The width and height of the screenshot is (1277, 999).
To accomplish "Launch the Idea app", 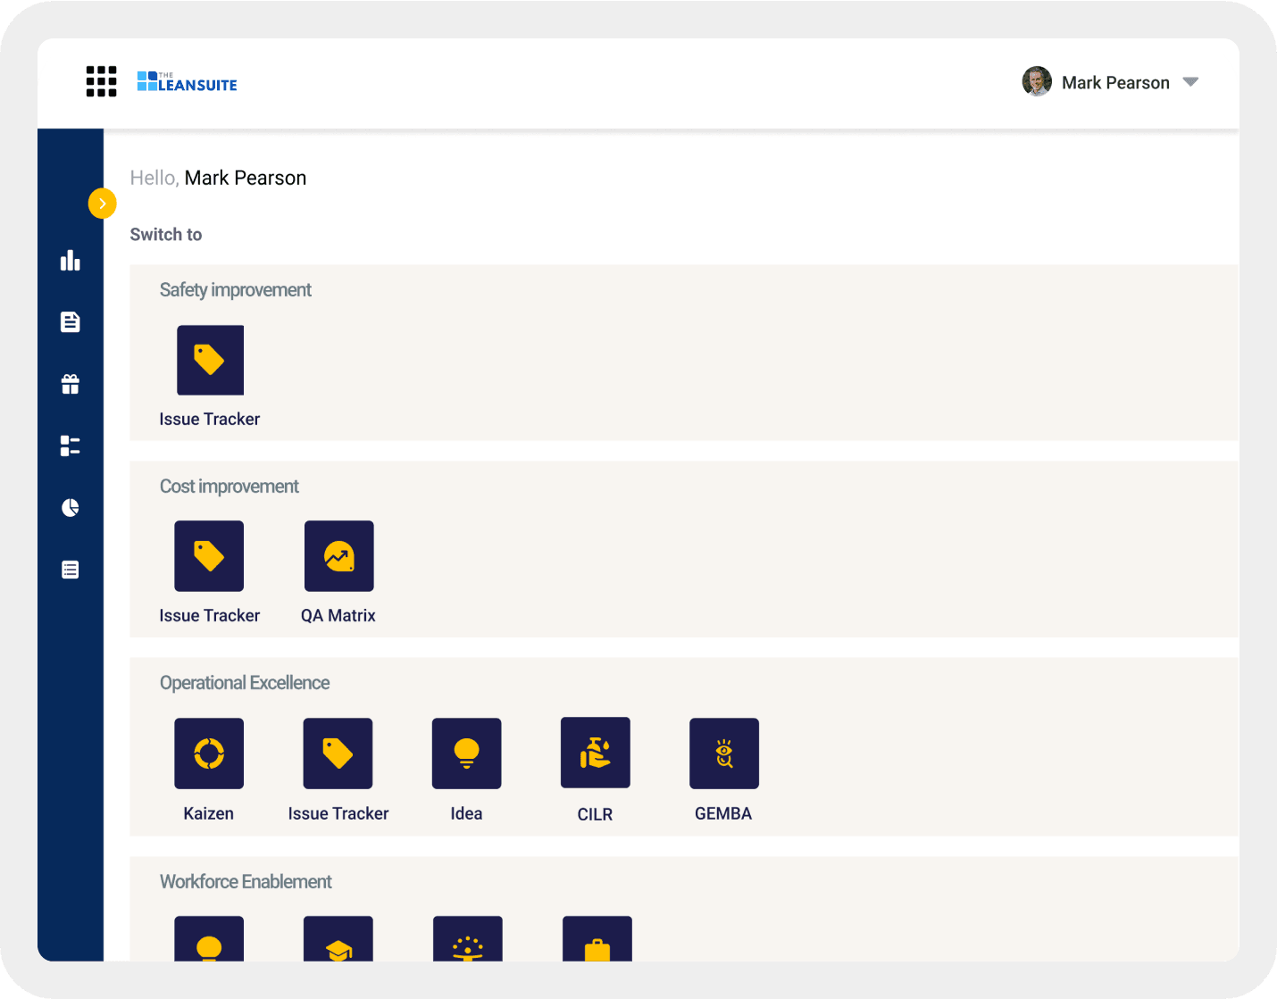I will (x=466, y=753).
